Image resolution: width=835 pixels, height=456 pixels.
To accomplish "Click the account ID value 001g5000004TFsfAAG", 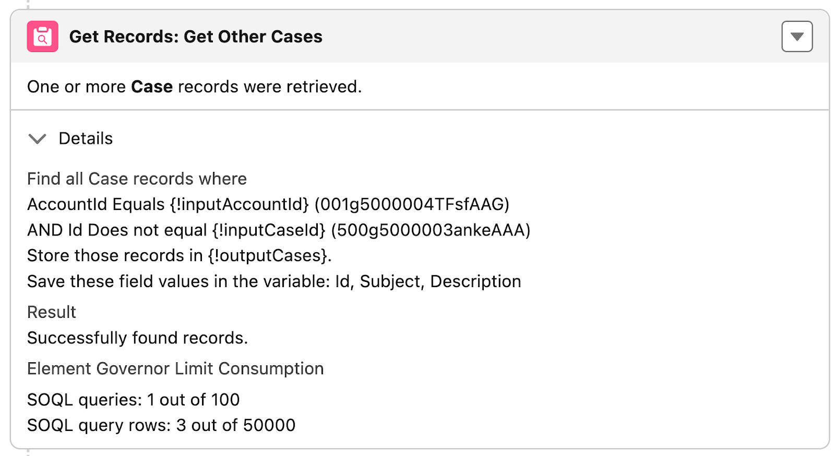I will (x=412, y=204).
